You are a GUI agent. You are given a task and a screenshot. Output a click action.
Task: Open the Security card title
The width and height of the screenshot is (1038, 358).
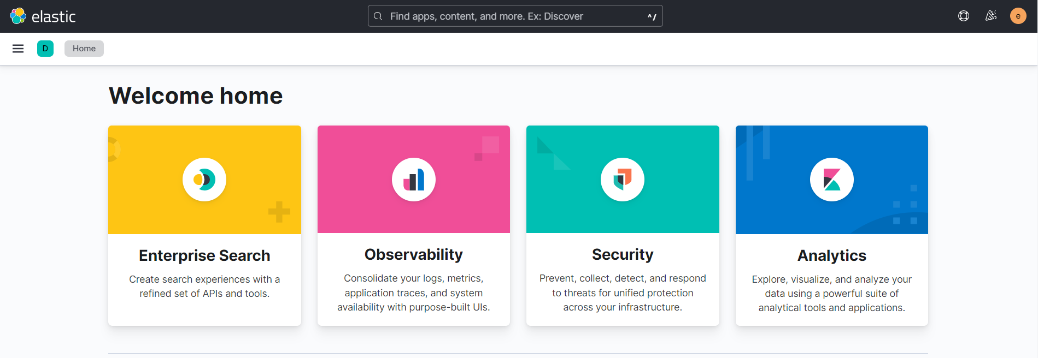pyautogui.click(x=623, y=254)
